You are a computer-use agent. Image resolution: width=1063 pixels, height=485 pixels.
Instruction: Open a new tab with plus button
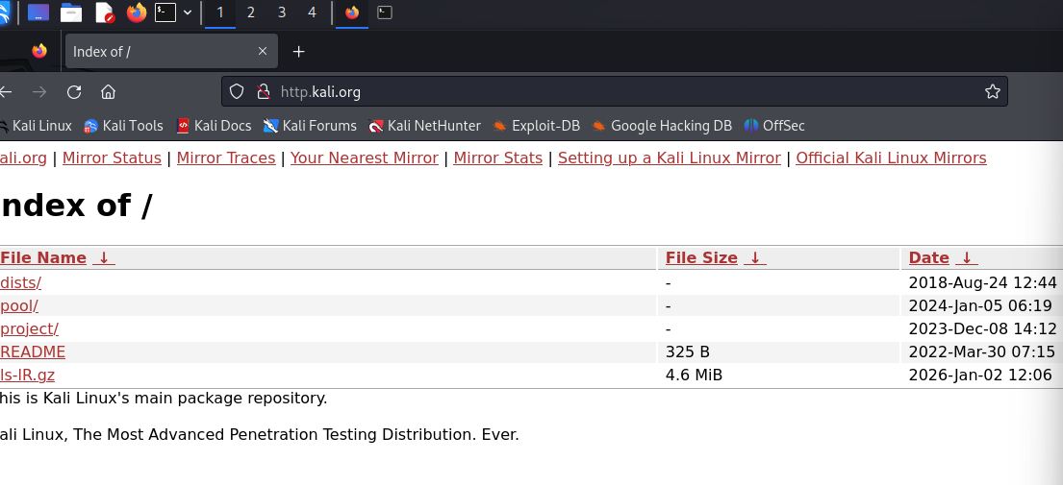click(298, 52)
